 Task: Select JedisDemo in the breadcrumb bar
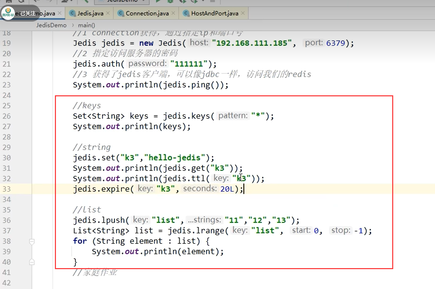click(52, 25)
